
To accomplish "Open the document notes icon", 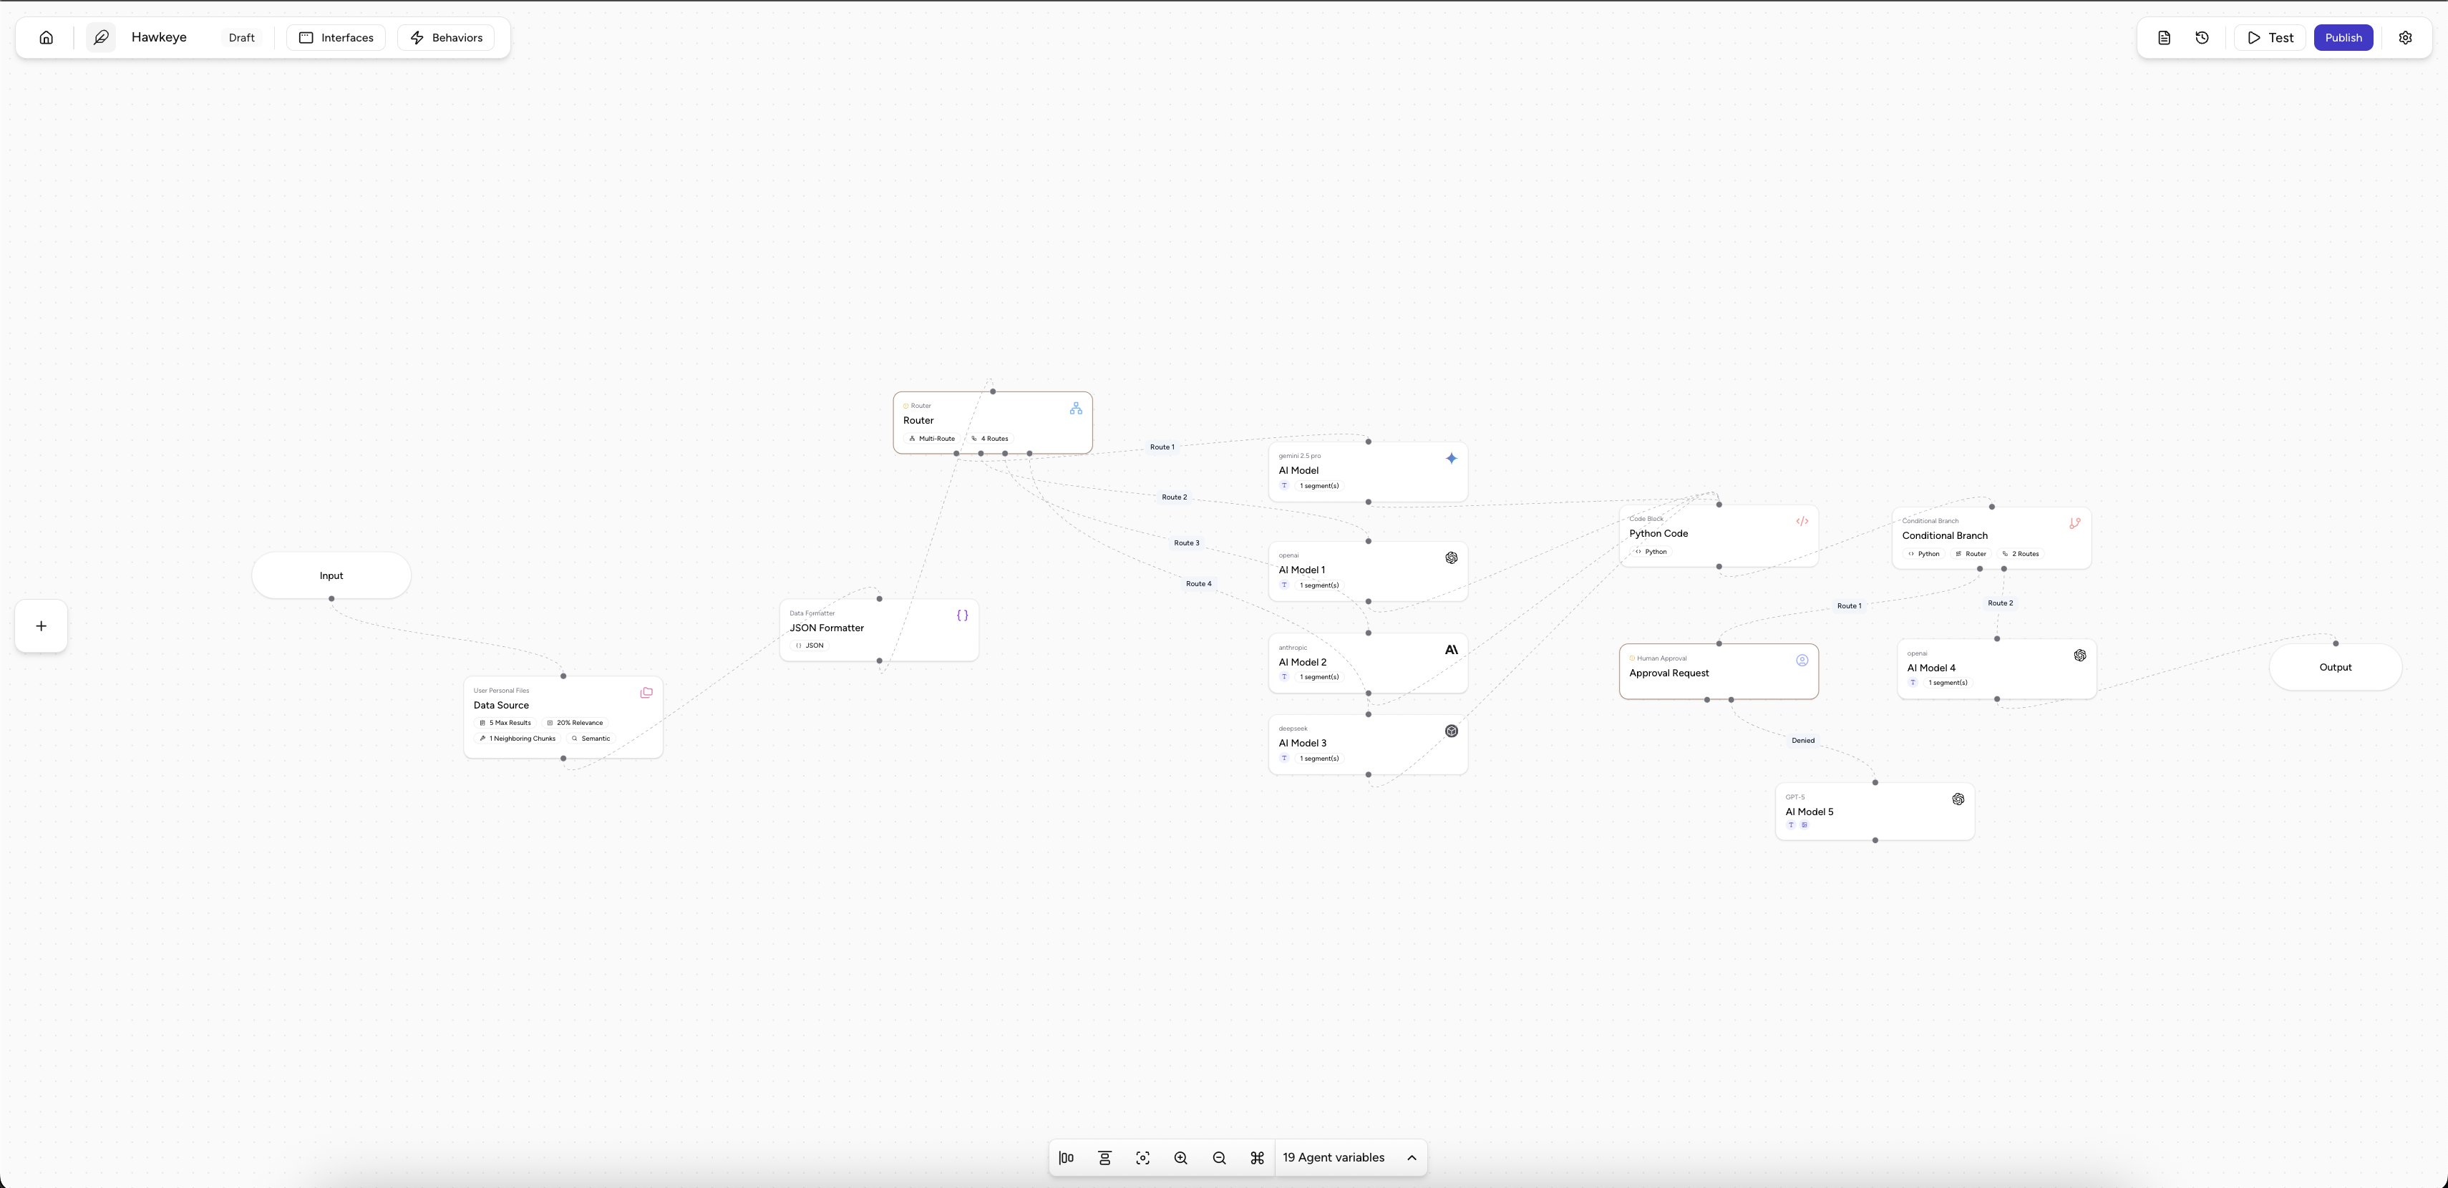I will pos(2164,38).
